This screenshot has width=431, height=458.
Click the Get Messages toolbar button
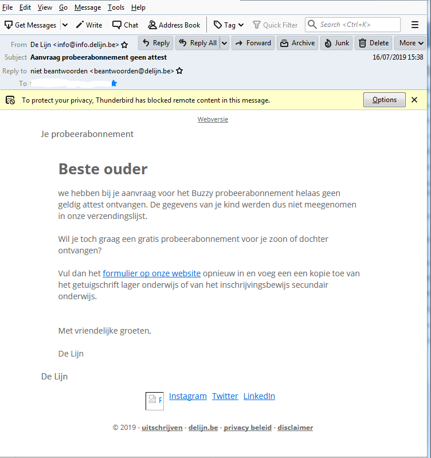(30, 25)
